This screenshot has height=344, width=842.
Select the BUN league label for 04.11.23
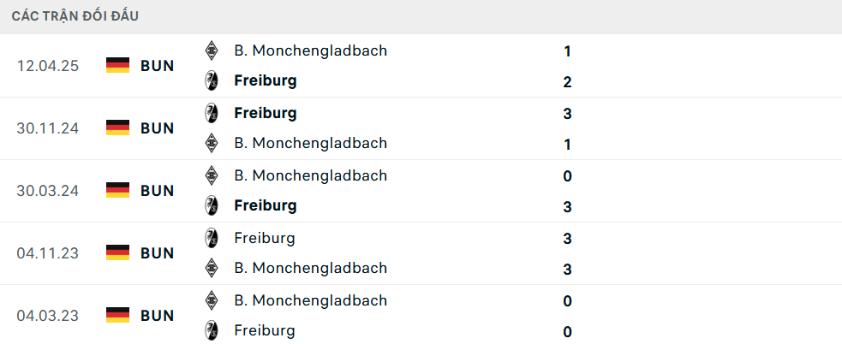(158, 253)
